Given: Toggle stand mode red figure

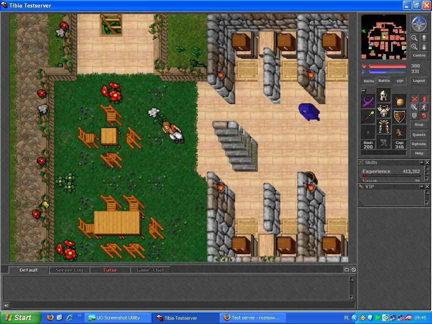Looking at the screenshot, I should coord(424,99).
